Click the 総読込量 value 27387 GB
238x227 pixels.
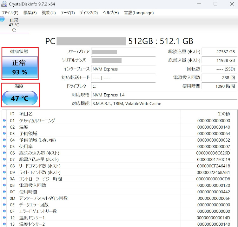pyautogui.click(x=220, y=52)
